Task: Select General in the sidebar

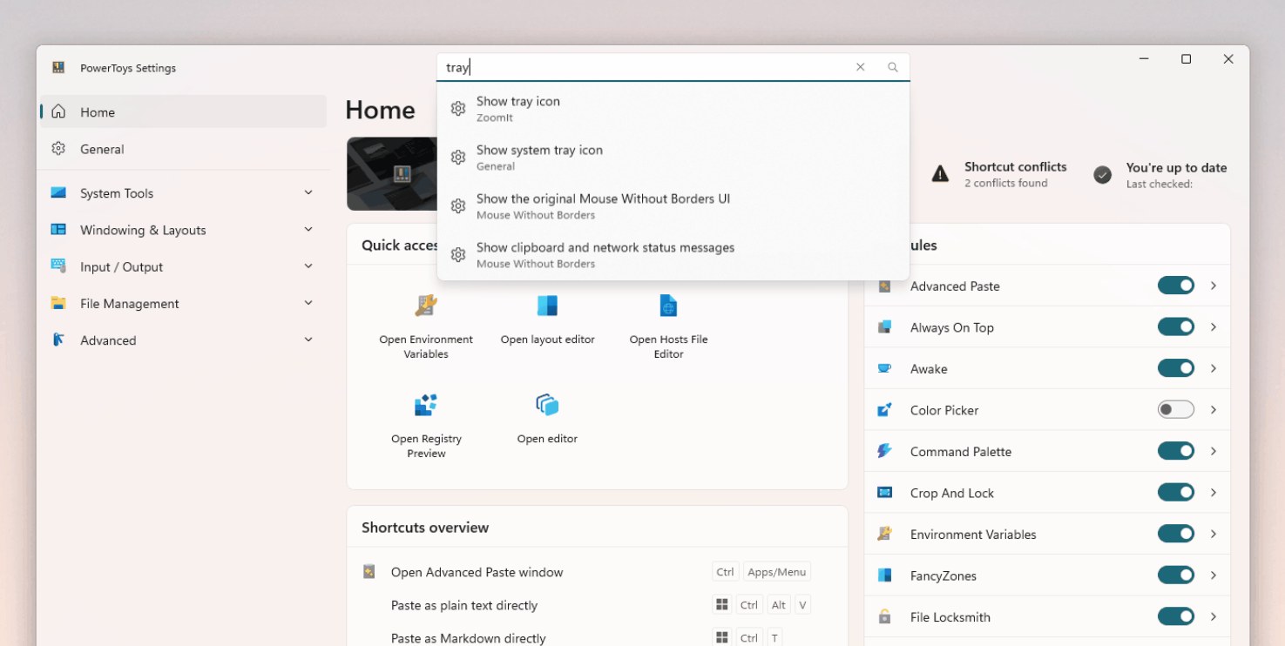Action: (x=102, y=149)
